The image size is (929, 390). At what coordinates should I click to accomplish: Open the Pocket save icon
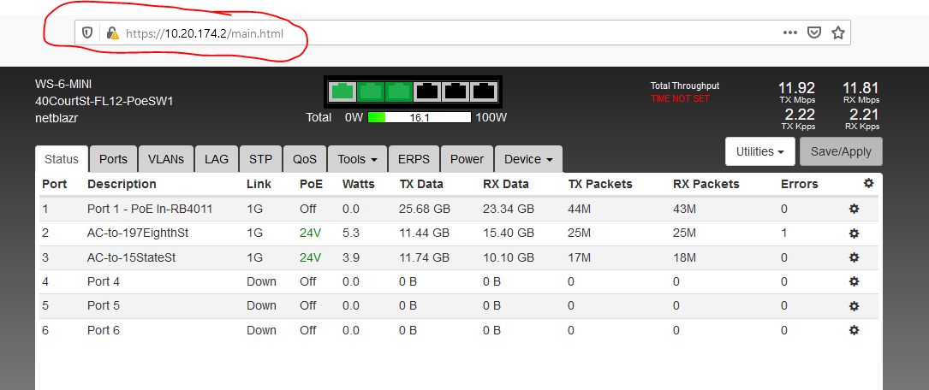pyautogui.click(x=815, y=32)
